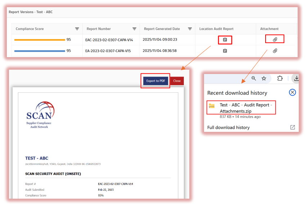Open Location Audit Report for CAPA-V14 row
The image size is (307, 208).
point(225,40)
